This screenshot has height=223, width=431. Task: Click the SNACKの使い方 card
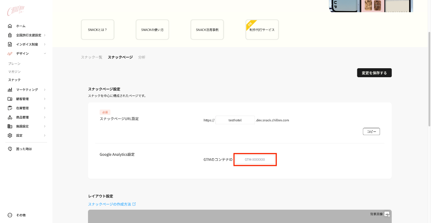pyautogui.click(x=152, y=30)
